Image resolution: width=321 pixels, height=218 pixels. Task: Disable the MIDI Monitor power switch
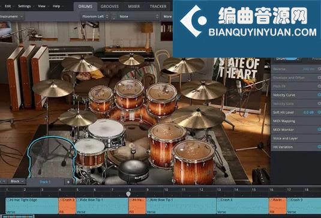[x=319, y=130]
